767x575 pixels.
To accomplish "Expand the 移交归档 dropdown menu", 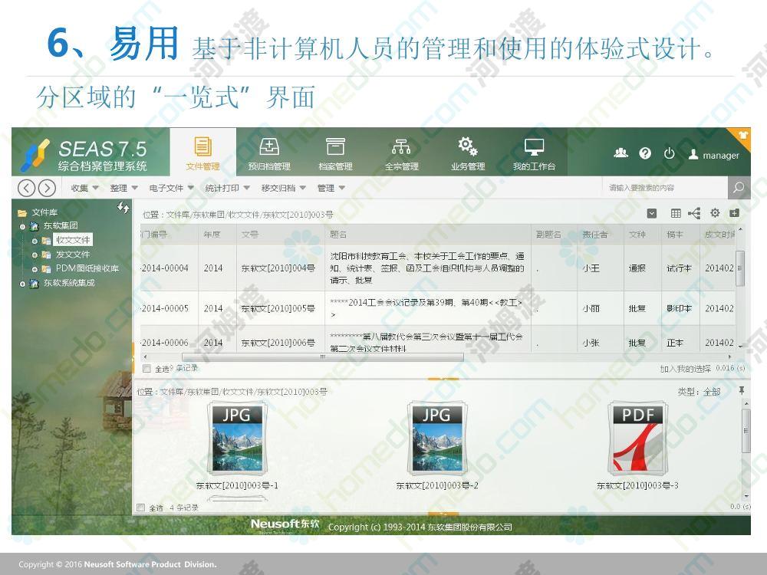I will click(x=284, y=188).
